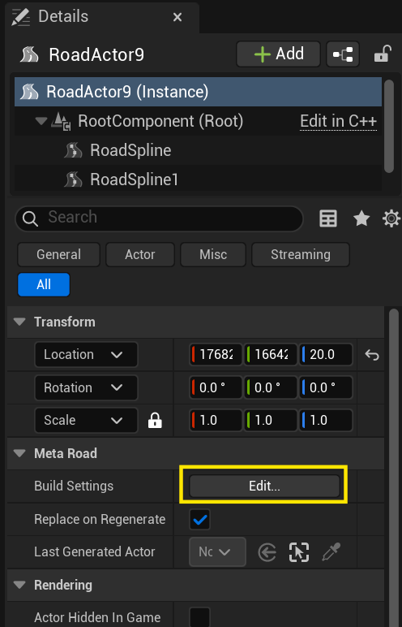
Task: Click the component tree scrollbar
Action: [x=389, y=126]
